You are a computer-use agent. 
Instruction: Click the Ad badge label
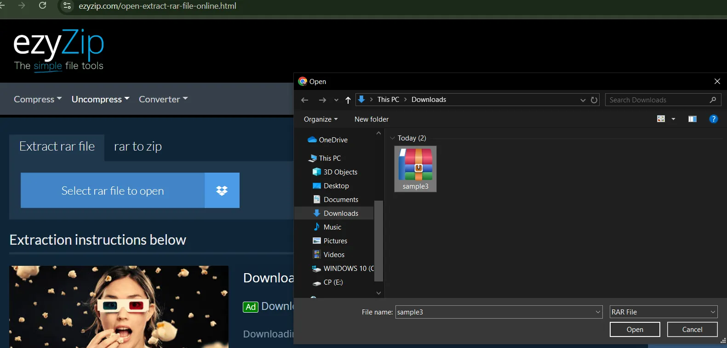tap(251, 307)
